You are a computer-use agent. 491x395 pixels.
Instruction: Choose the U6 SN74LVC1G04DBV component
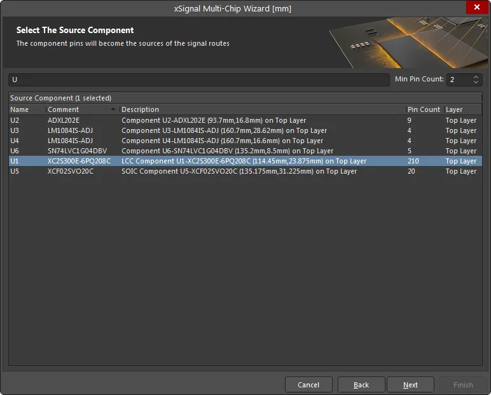(x=246, y=151)
